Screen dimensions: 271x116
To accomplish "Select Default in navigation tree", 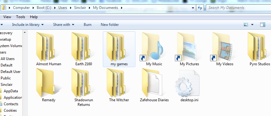I will [x=6, y=65].
